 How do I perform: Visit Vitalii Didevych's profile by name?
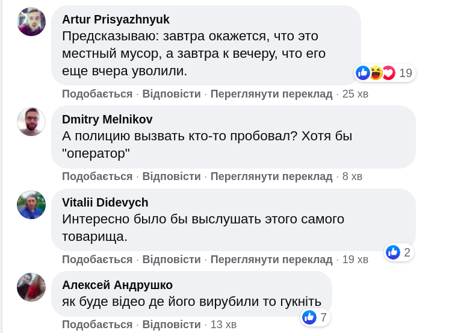point(105,202)
